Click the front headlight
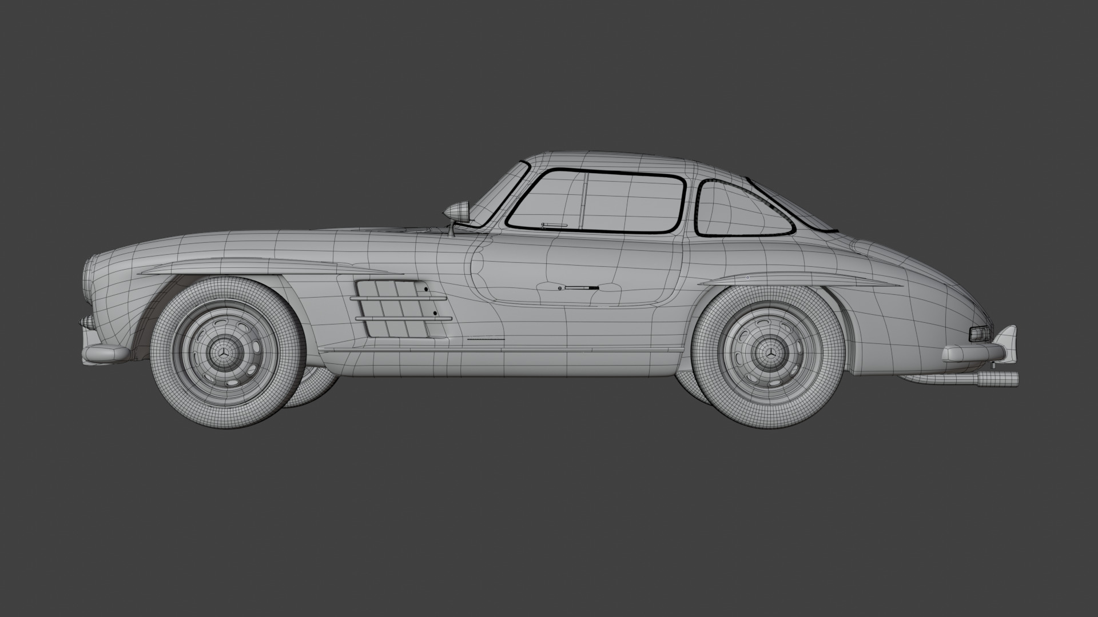 [x=87, y=280]
